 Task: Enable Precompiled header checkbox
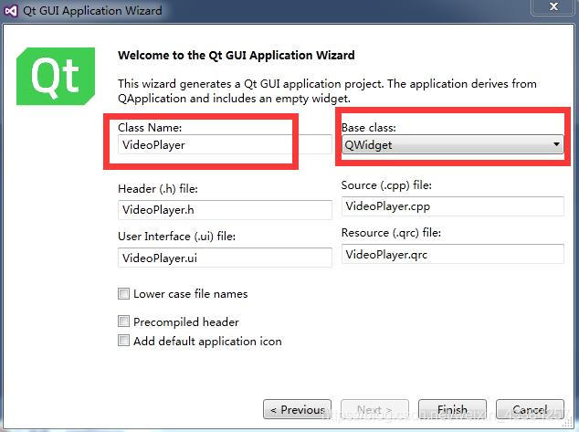(x=123, y=321)
